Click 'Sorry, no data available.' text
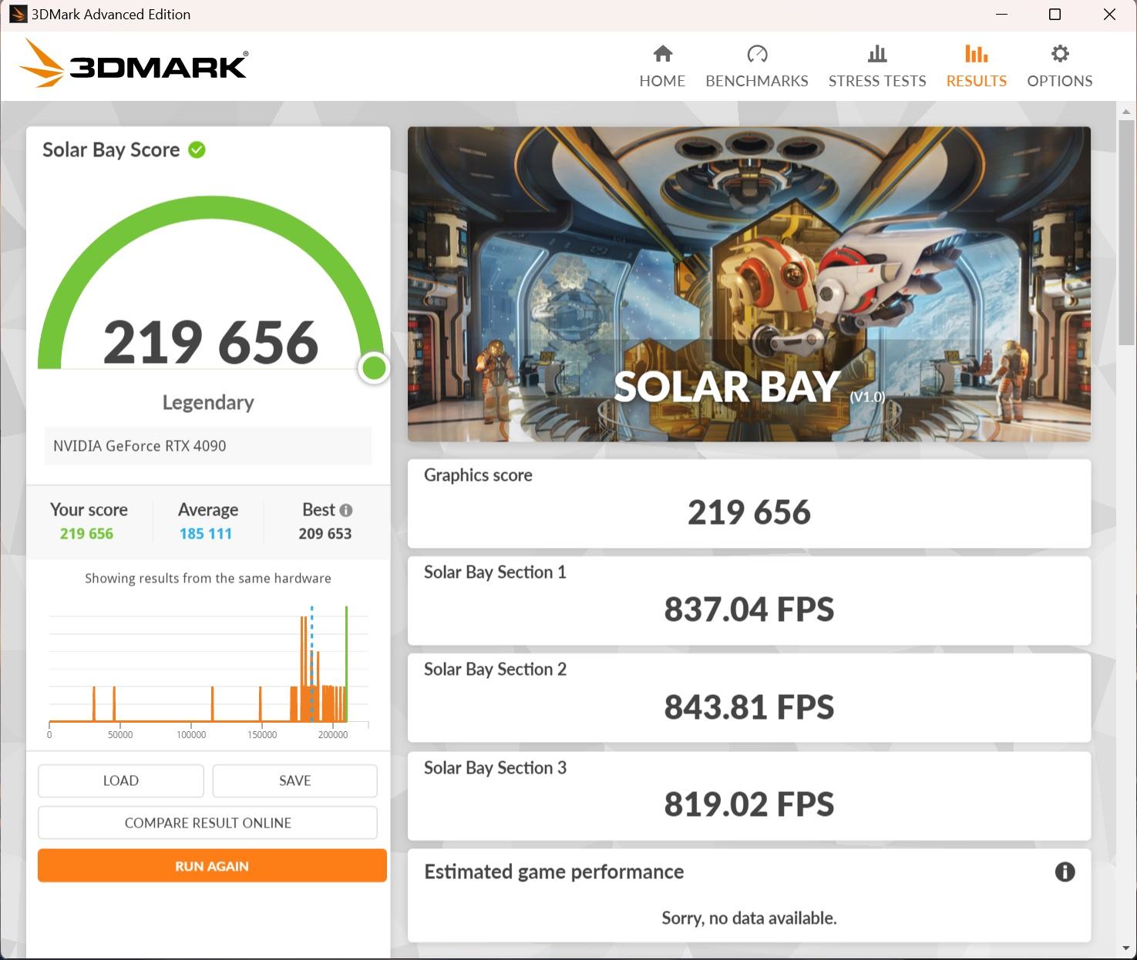Screen dimensions: 1137x960 point(749,918)
